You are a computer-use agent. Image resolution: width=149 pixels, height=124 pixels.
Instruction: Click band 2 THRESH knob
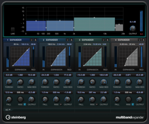(x=45, y=82)
